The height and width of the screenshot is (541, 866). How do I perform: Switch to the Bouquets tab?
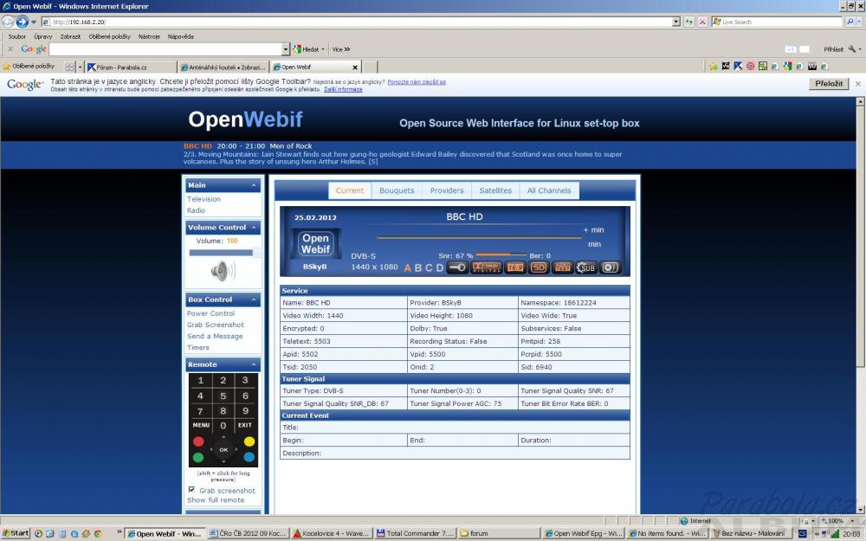pos(397,190)
